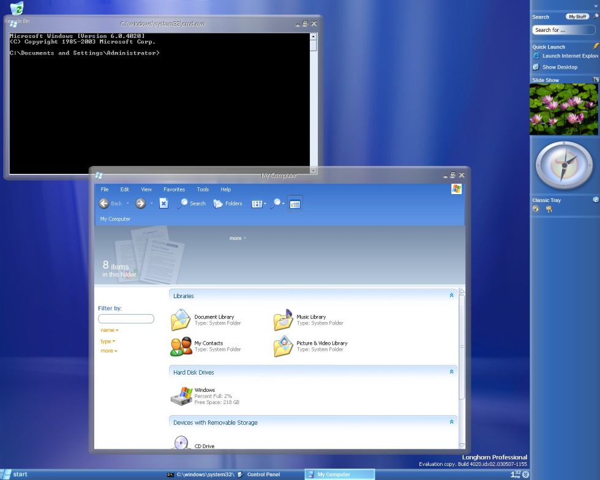Screen dimensions: 600x480
Task: Click the magnifier icon beside My Stuff
Action: [x=595, y=17]
